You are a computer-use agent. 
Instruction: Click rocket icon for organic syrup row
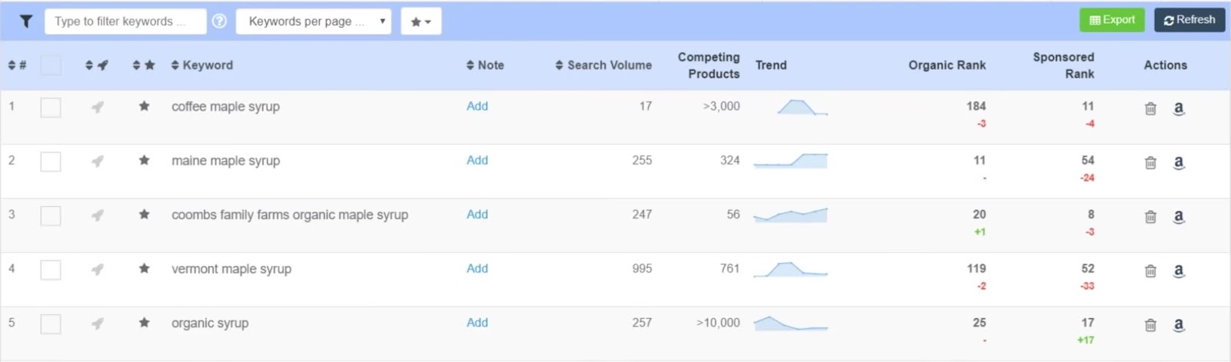click(x=98, y=324)
